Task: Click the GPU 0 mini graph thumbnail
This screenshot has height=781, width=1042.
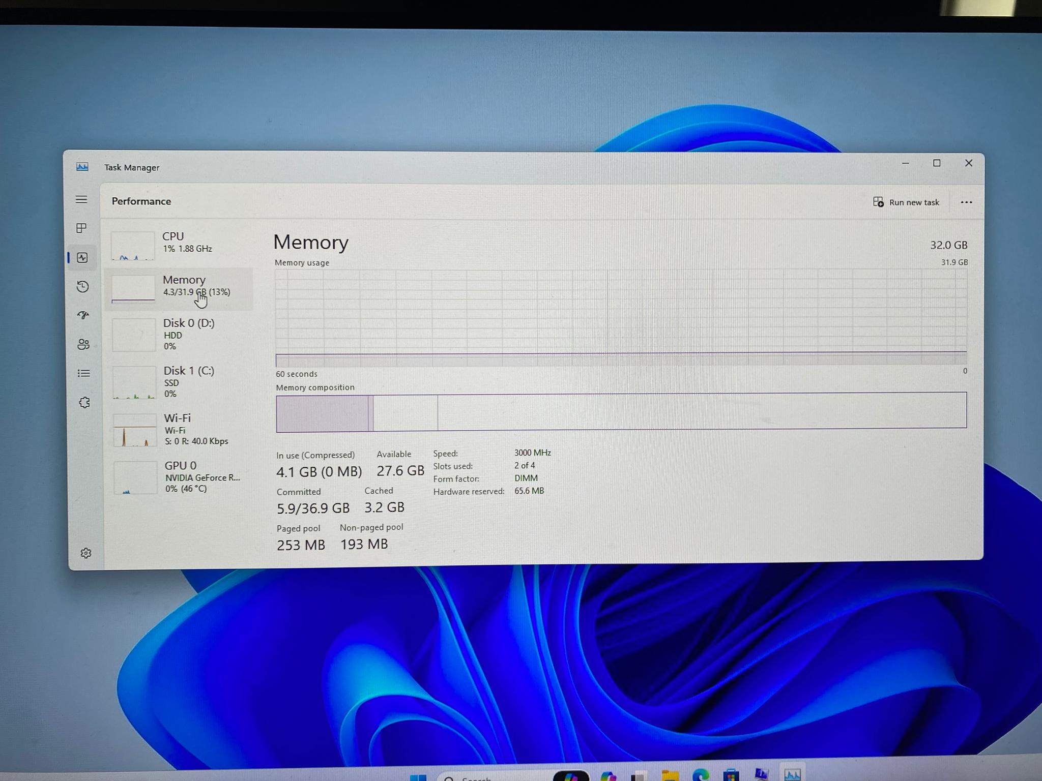Action: (135, 477)
